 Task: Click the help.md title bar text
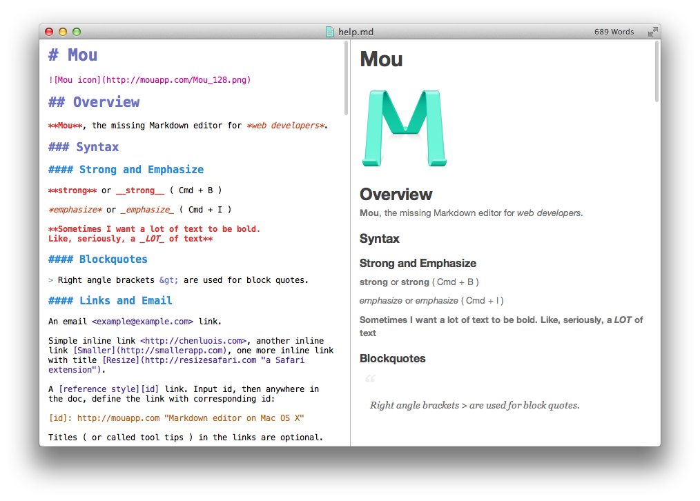pyautogui.click(x=354, y=32)
